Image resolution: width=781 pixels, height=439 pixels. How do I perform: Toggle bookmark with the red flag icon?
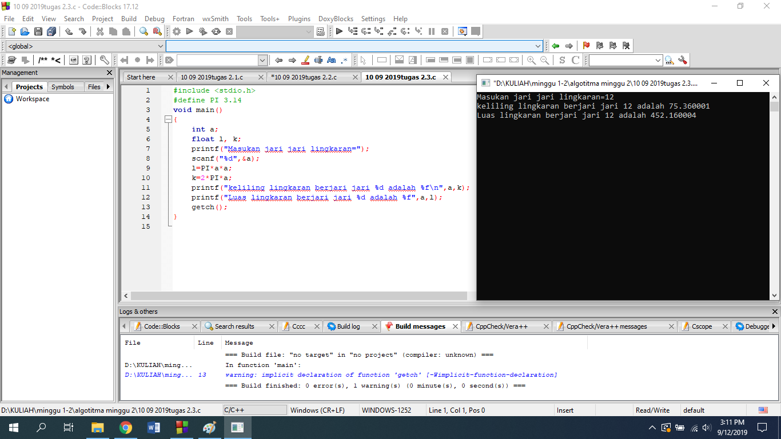pos(586,46)
